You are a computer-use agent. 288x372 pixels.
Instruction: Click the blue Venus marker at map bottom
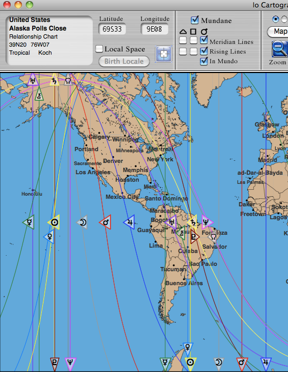(188, 349)
